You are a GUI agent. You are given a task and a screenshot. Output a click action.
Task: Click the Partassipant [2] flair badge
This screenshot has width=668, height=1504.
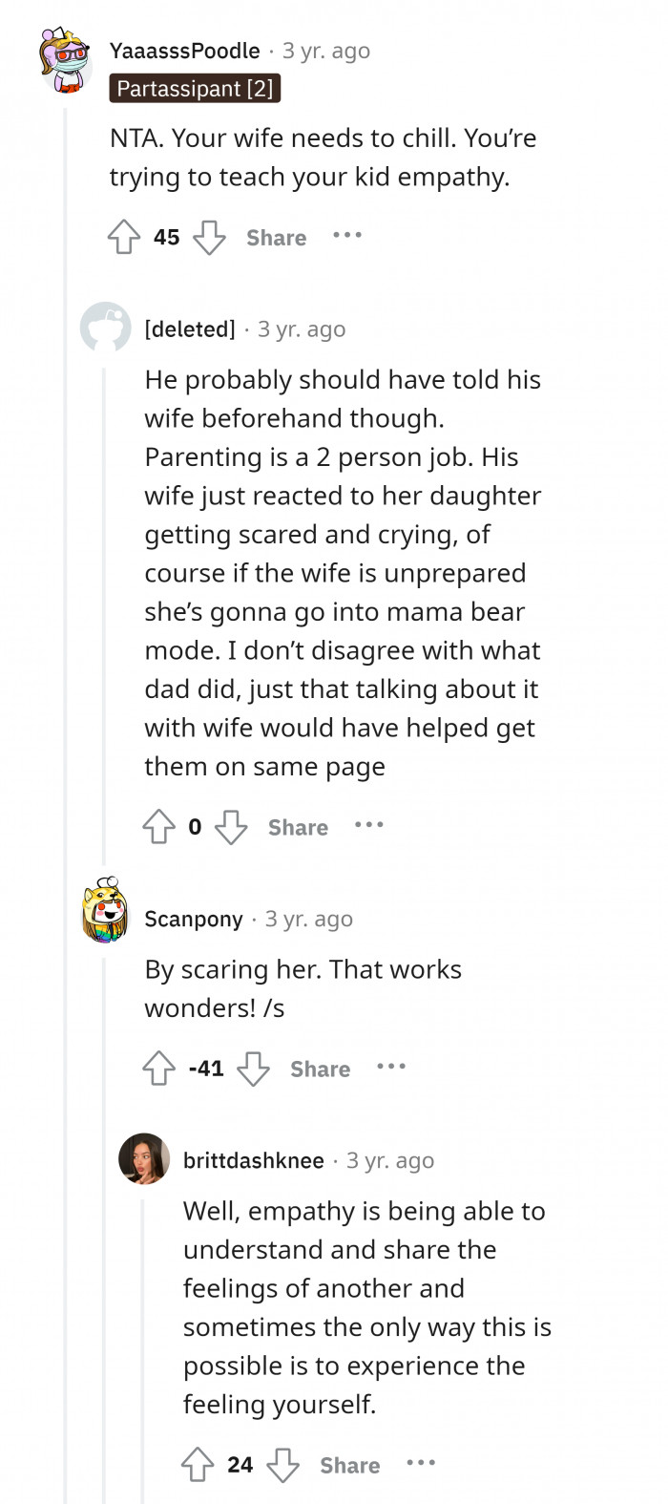[195, 89]
